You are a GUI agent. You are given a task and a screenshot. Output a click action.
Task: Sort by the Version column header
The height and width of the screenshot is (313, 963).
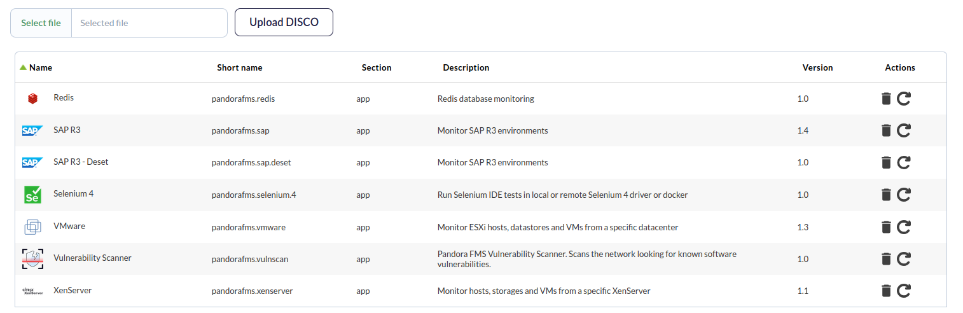tap(817, 67)
